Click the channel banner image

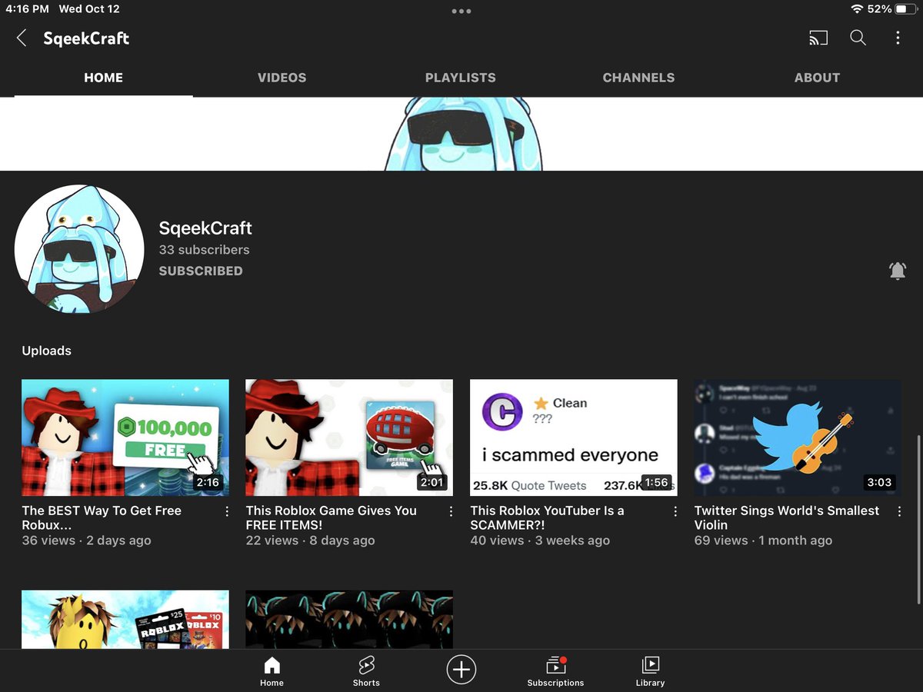(x=461, y=134)
